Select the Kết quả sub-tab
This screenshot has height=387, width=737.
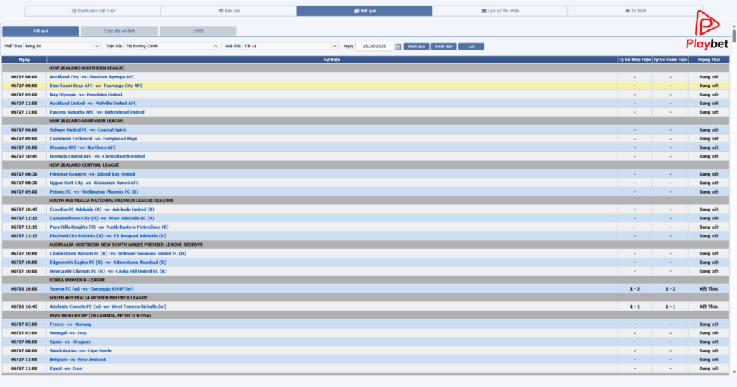coord(41,31)
